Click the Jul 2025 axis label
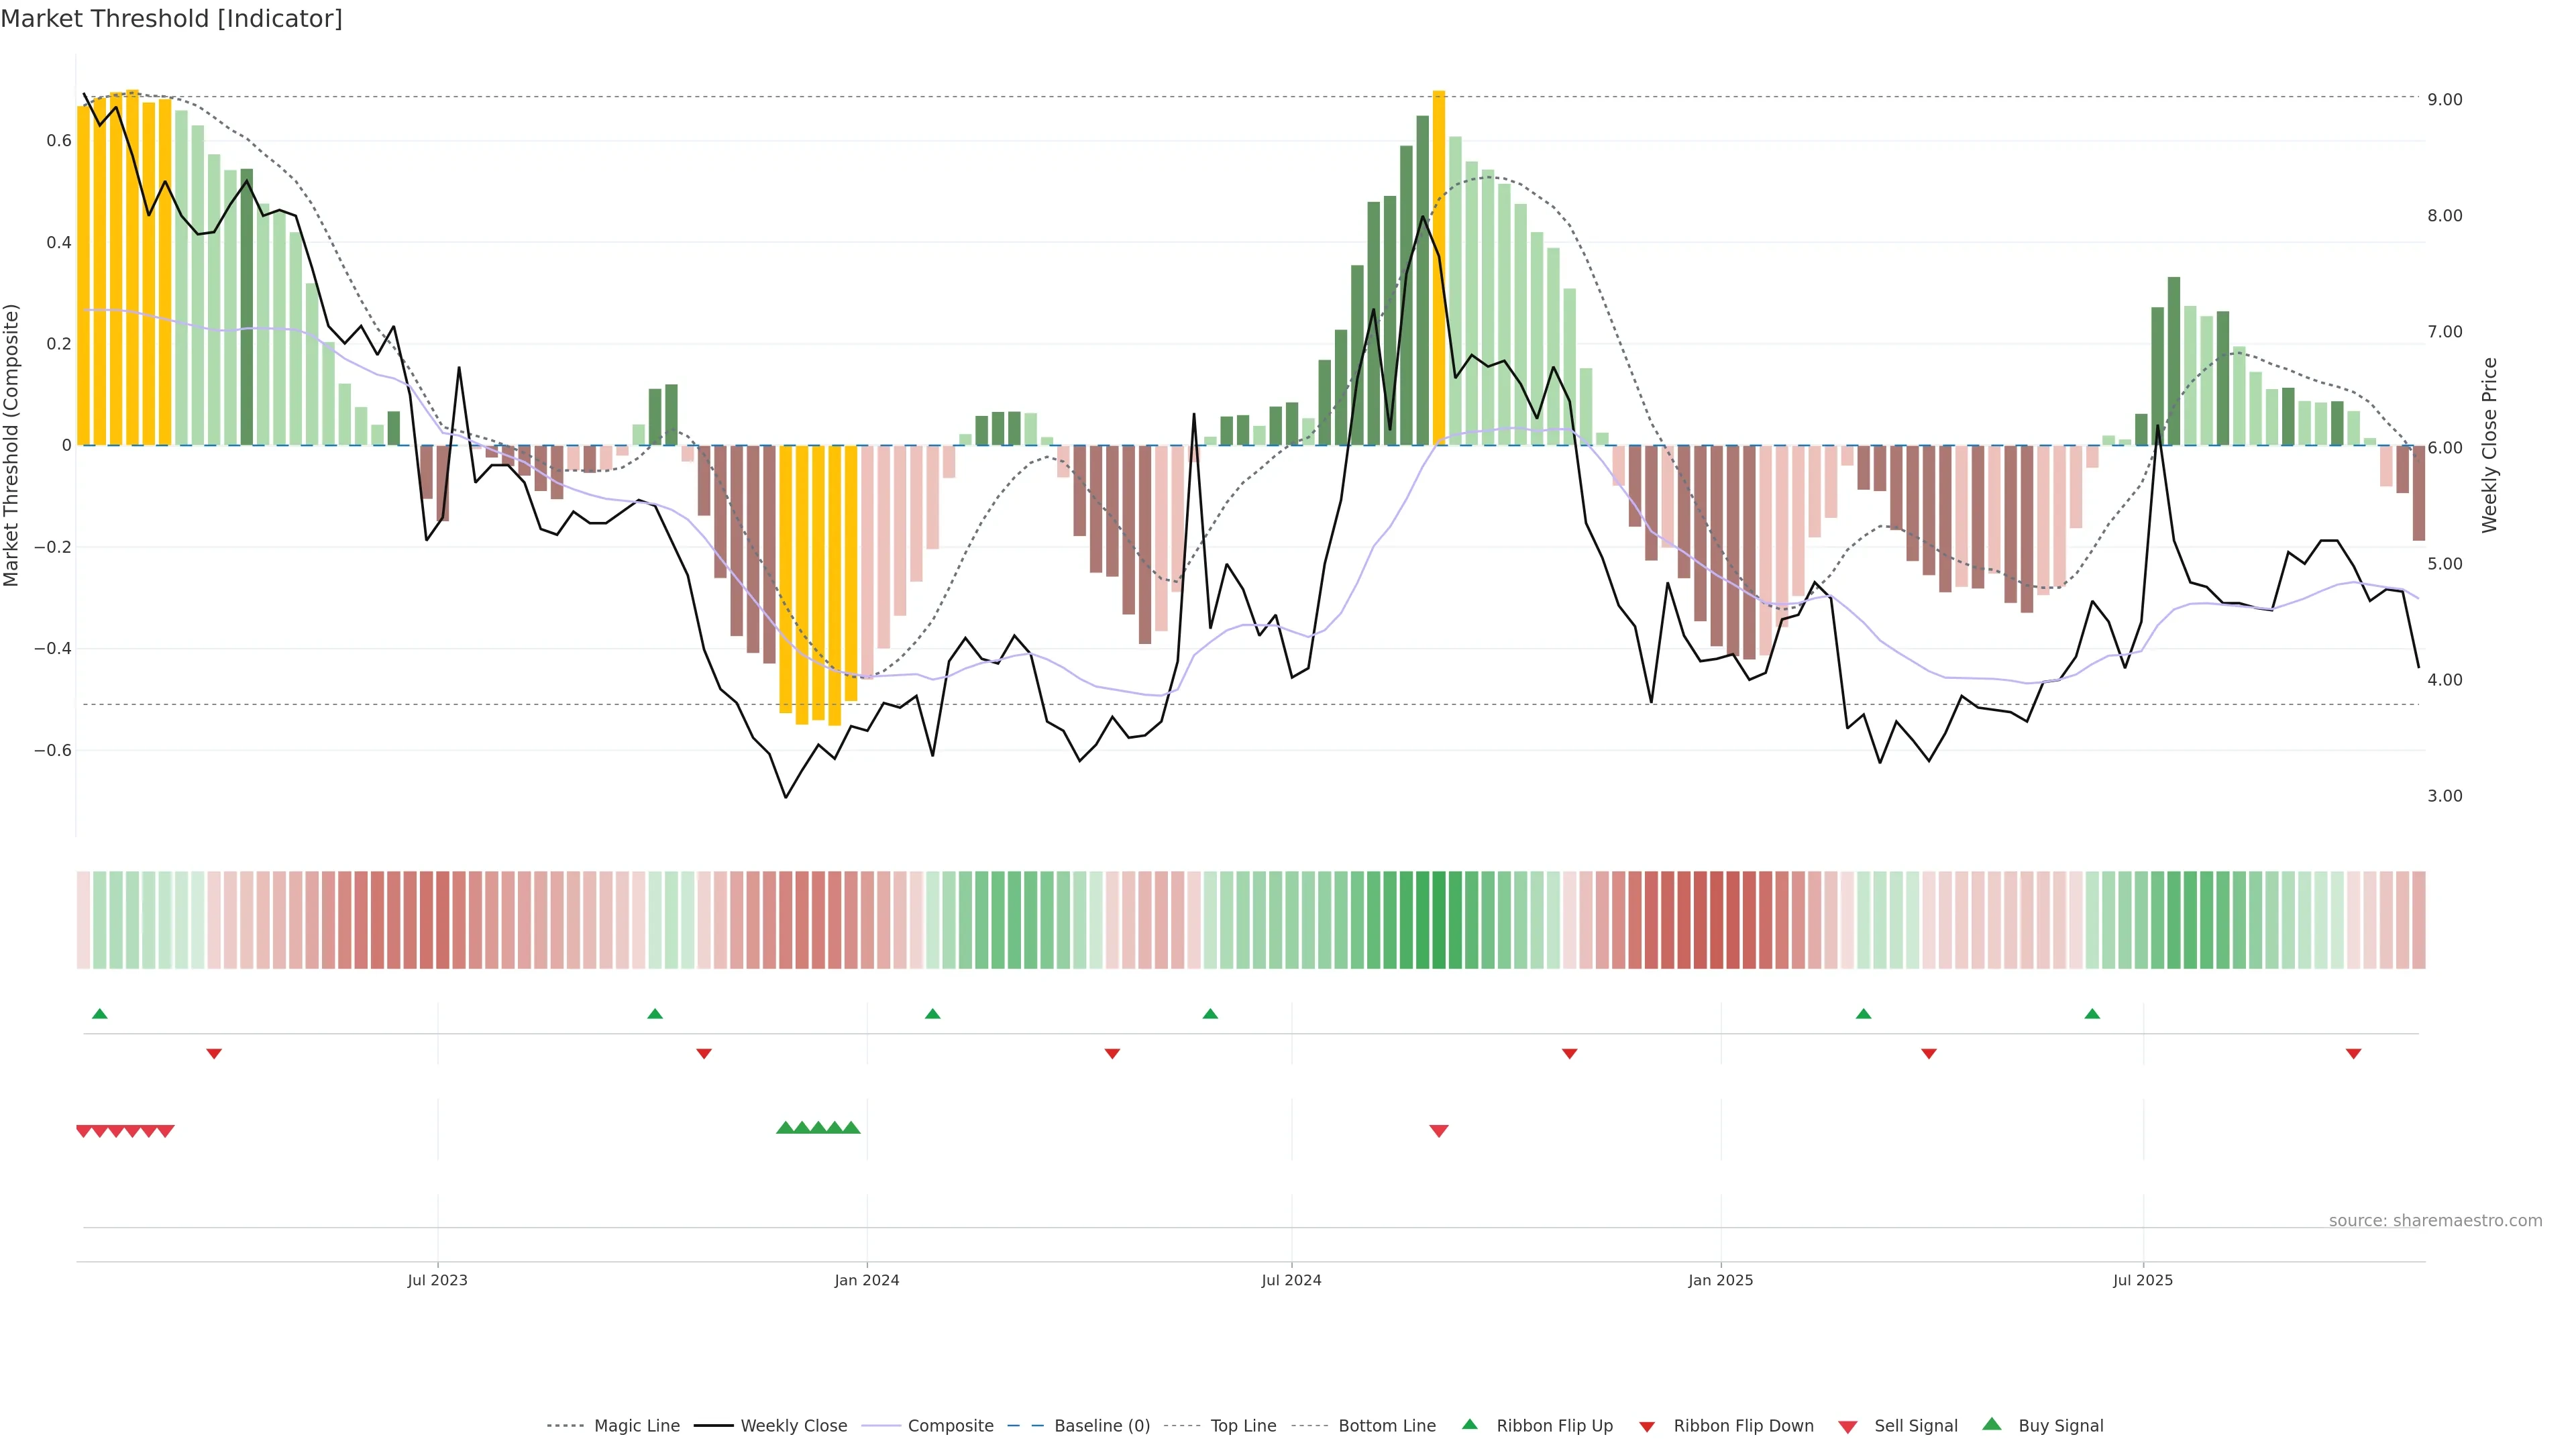2576x1449 pixels. 2143,1280
